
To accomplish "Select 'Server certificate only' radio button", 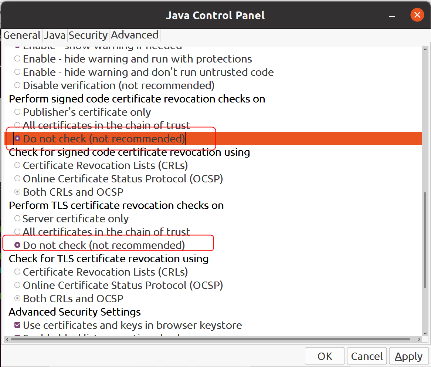I will tap(17, 218).
